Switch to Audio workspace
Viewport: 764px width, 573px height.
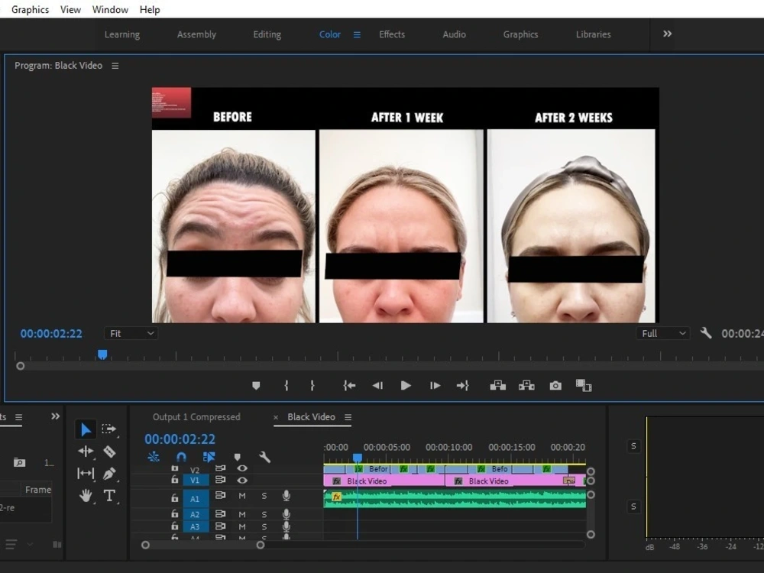tap(454, 34)
